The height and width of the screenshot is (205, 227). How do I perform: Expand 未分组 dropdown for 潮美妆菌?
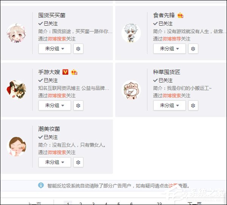click(54, 163)
